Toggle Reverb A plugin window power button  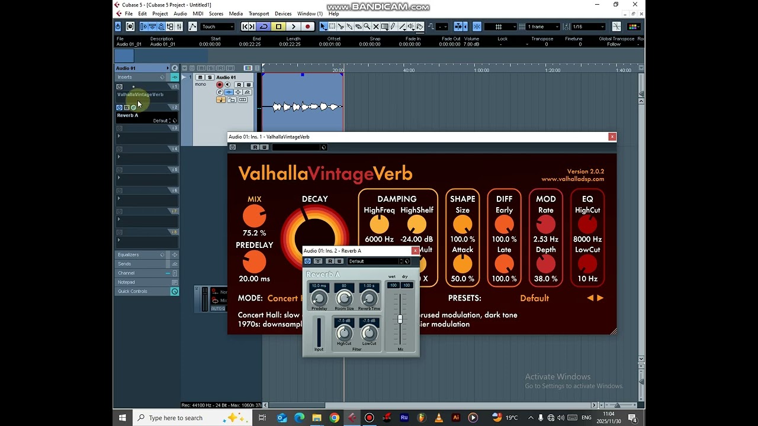pos(307,262)
